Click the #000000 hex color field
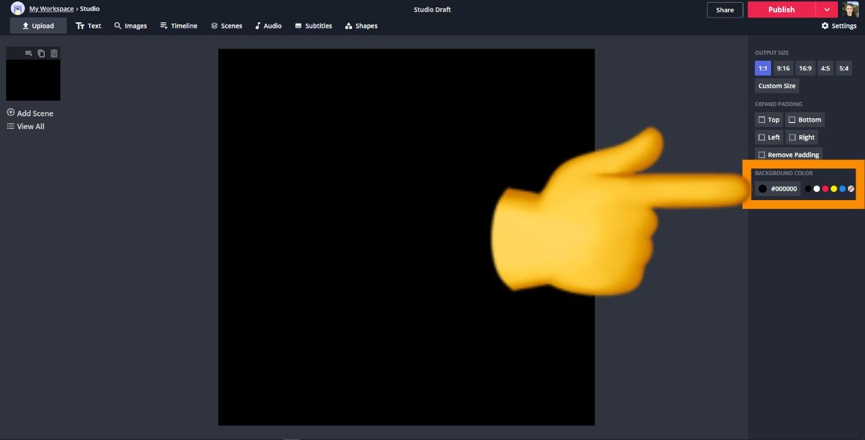Image resolution: width=865 pixels, height=440 pixels. (783, 189)
